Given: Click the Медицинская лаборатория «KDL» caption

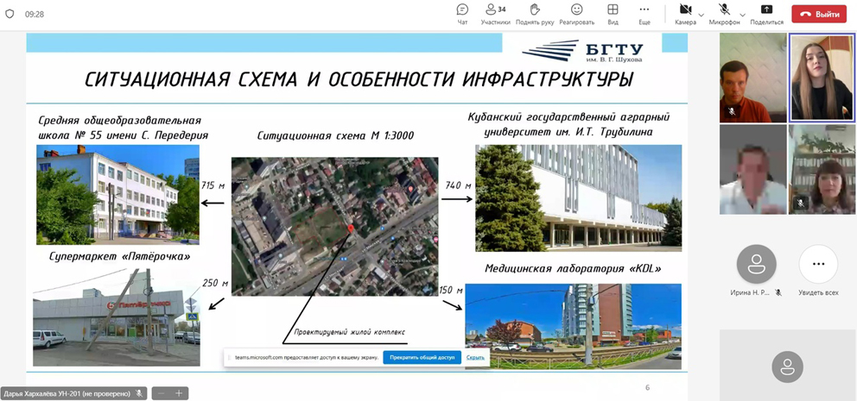Looking at the screenshot, I should pos(573,268).
